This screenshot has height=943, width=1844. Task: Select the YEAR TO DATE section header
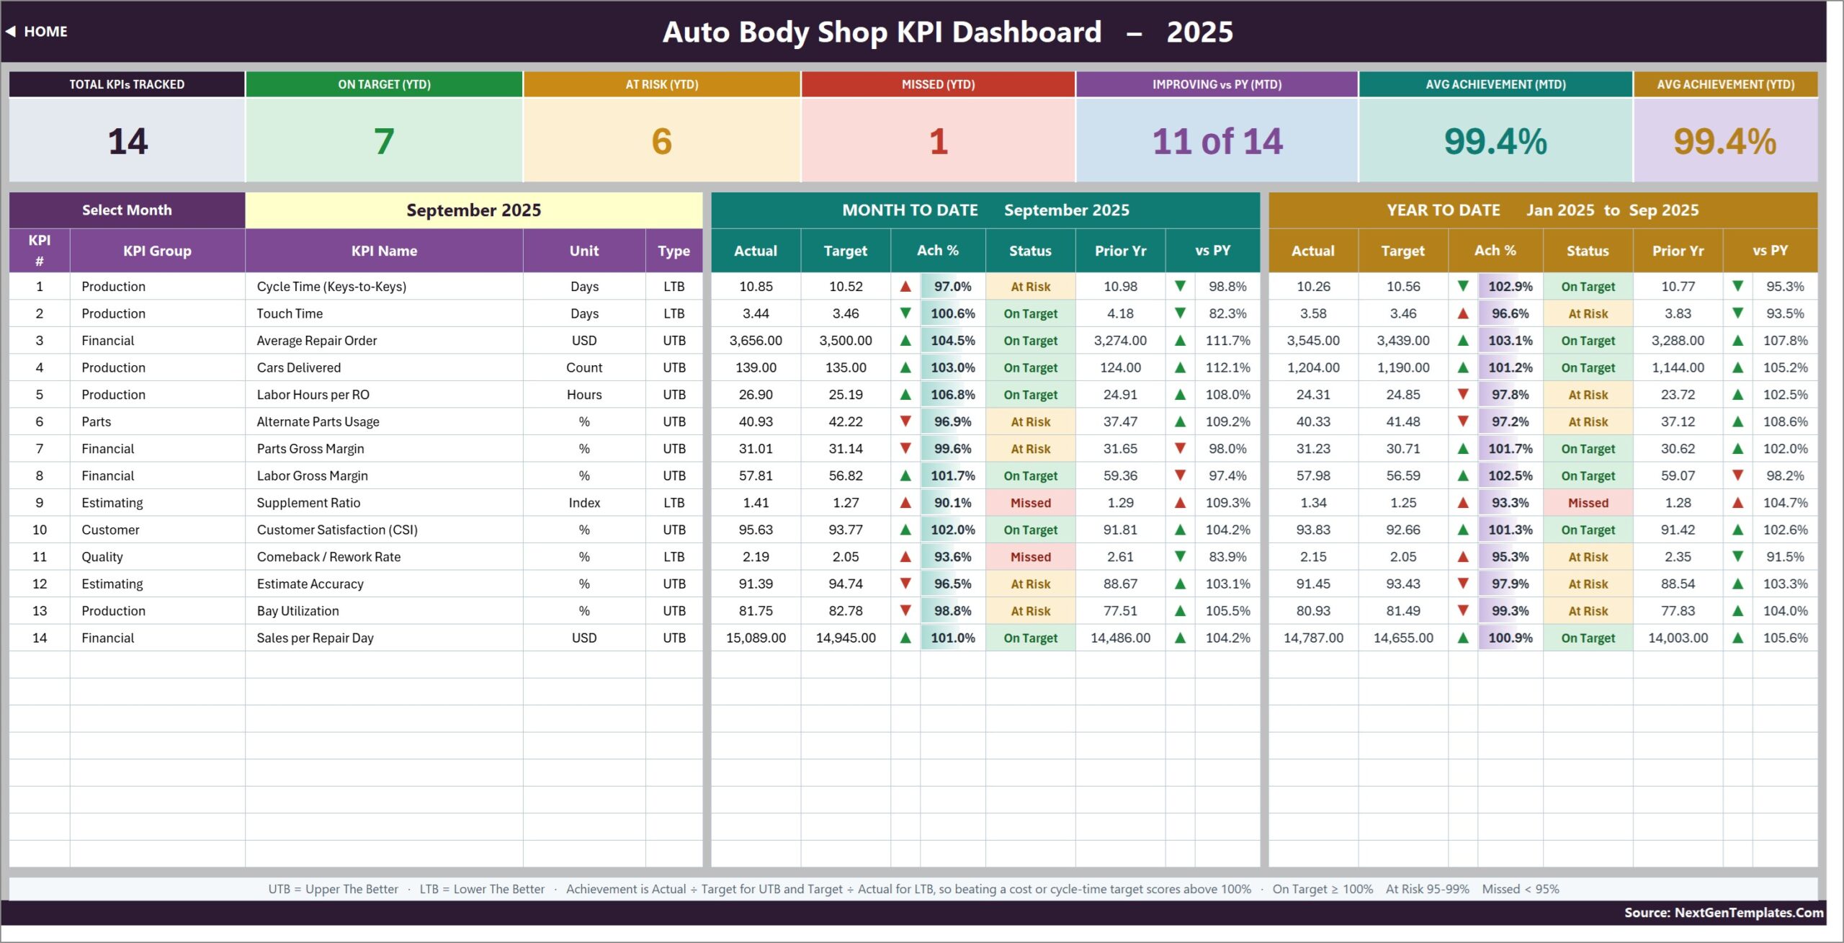[1543, 210]
